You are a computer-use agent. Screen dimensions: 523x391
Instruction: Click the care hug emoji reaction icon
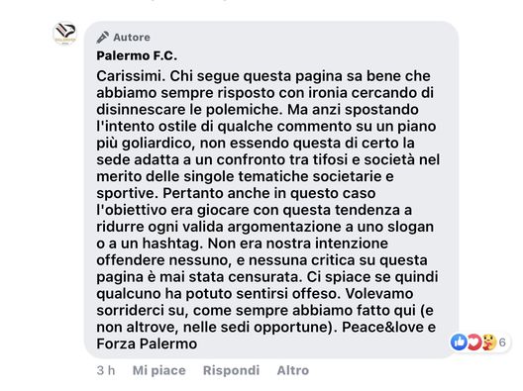click(487, 342)
